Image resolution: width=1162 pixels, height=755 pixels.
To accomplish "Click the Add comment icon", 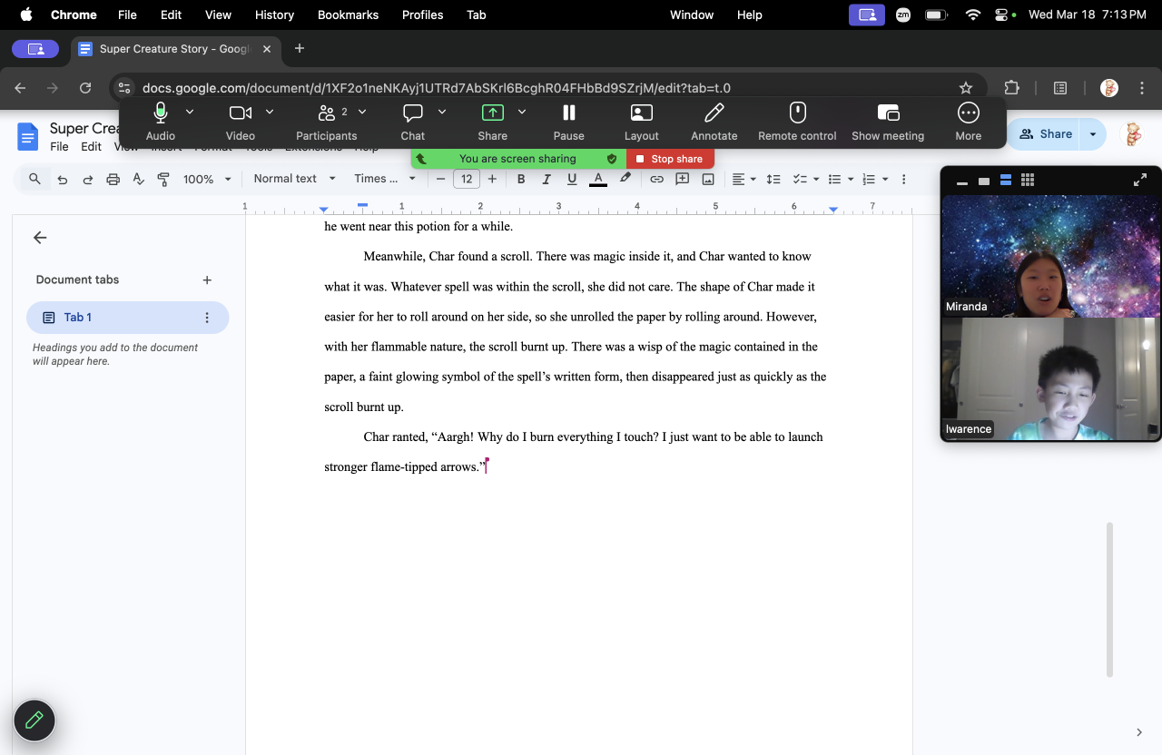I will point(682,180).
